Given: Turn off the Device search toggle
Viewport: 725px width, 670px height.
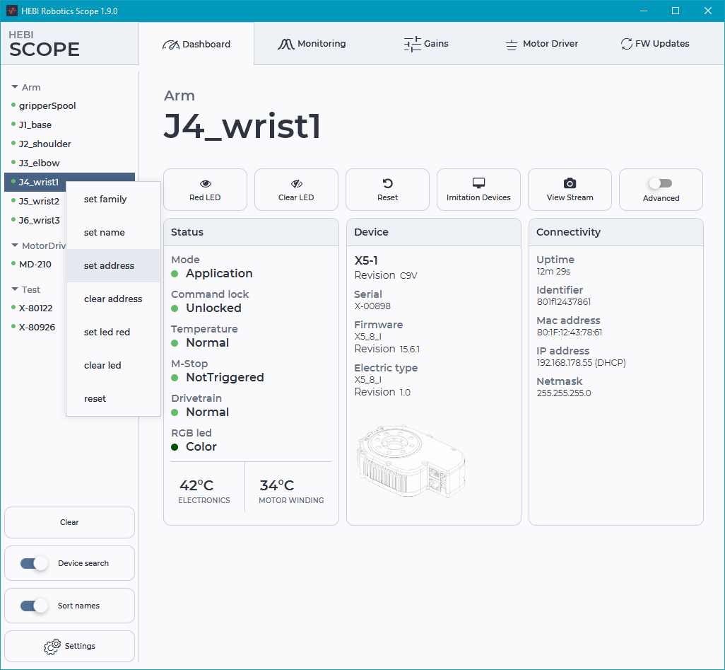Looking at the screenshot, I should coord(34,563).
